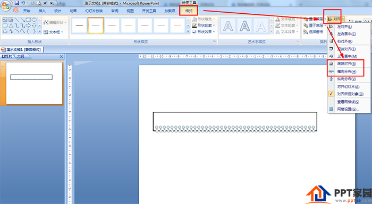Open the 文本框 text box dropdown
The image size is (372, 204).
[x=53, y=32]
